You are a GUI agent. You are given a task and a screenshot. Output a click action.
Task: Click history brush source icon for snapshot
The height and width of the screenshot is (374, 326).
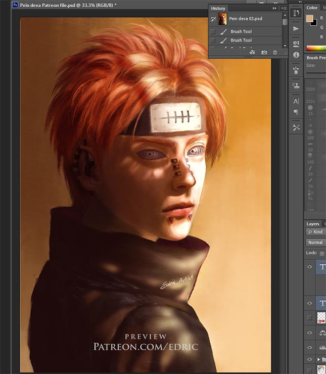click(x=213, y=19)
